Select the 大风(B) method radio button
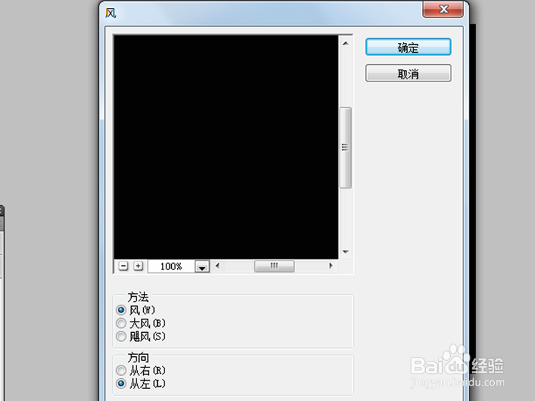This screenshot has height=401, width=535. click(x=121, y=323)
